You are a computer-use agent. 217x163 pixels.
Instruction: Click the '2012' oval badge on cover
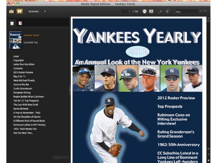coord(137,52)
